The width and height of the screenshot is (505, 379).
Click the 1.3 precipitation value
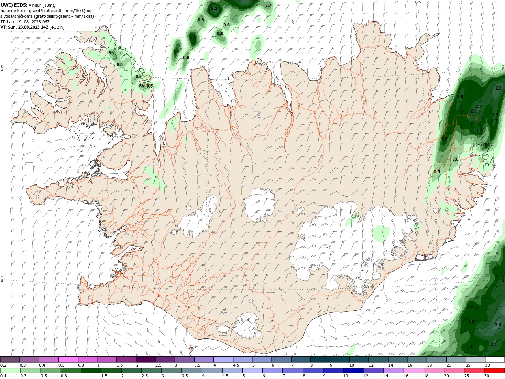click(x=470, y=307)
